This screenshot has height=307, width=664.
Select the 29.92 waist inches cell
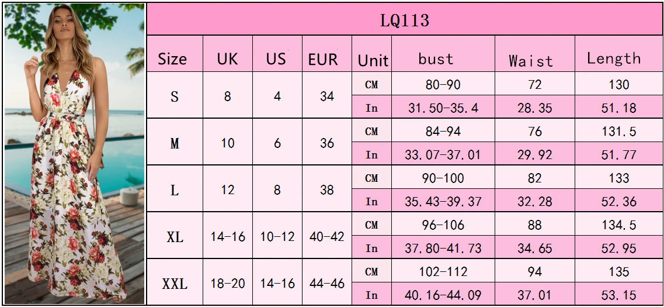tap(534, 155)
